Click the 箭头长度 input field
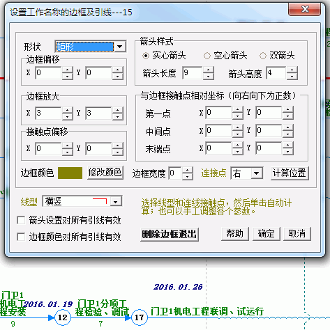Screen dimensions: 330x330 point(193,73)
